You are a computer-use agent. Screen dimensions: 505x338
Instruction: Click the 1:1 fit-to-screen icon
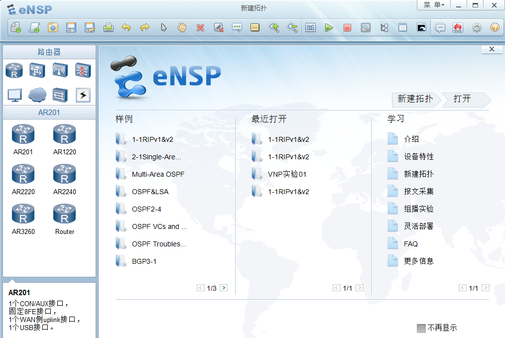tap(310, 28)
